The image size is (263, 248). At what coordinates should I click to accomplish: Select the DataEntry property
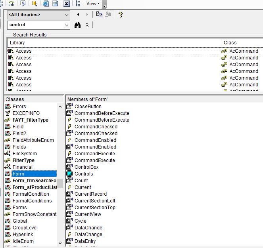(85, 241)
